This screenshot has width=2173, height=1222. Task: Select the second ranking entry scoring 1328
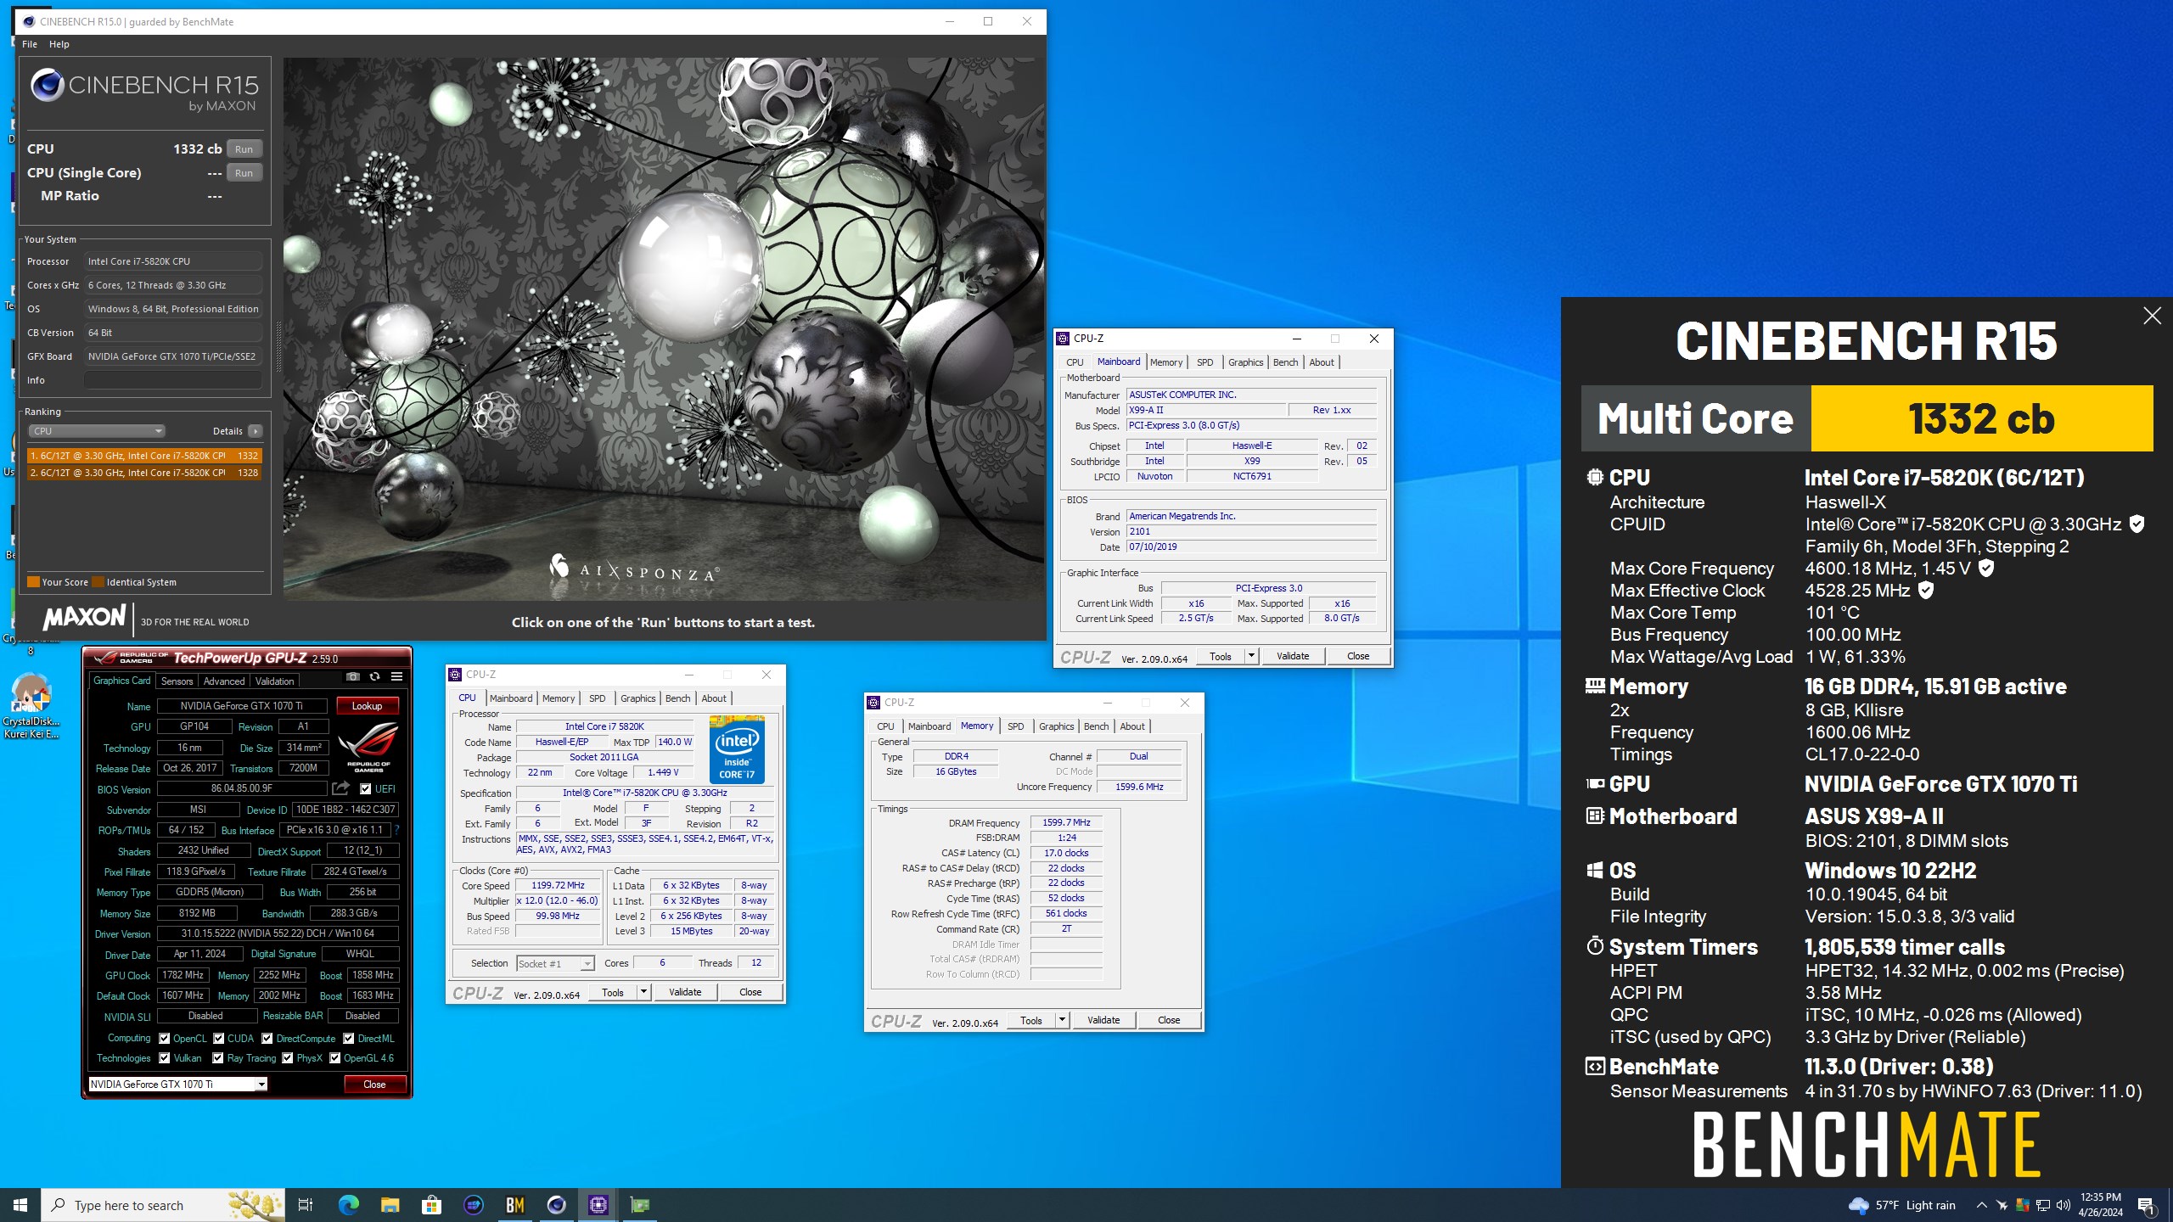tap(144, 473)
